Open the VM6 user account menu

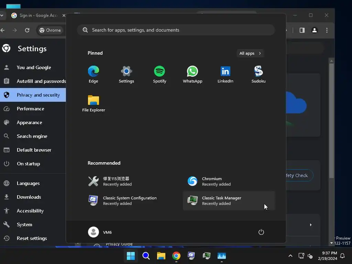click(100, 232)
